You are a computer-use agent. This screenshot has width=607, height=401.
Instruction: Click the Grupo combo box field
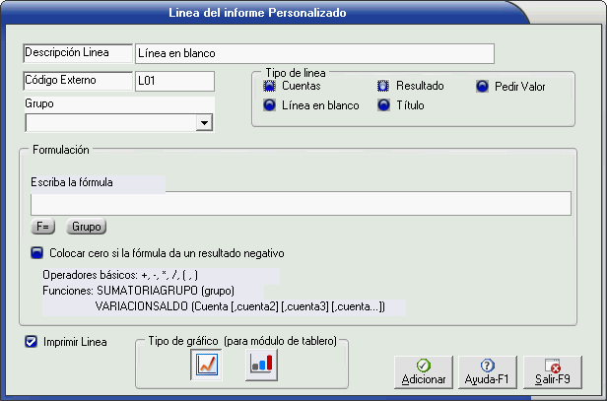110,123
